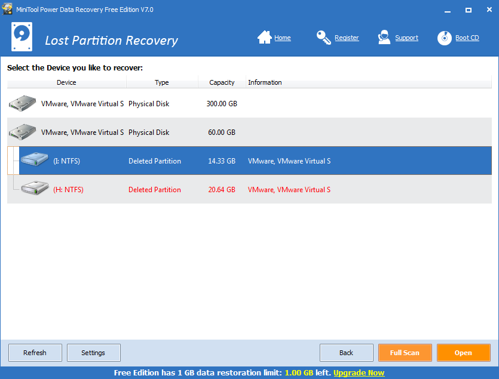Click the 300.00 GB physical disk icon
This screenshot has width=499, height=379.
tap(22, 103)
